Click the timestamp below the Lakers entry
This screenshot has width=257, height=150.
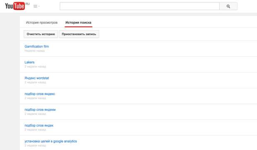click(x=35, y=67)
